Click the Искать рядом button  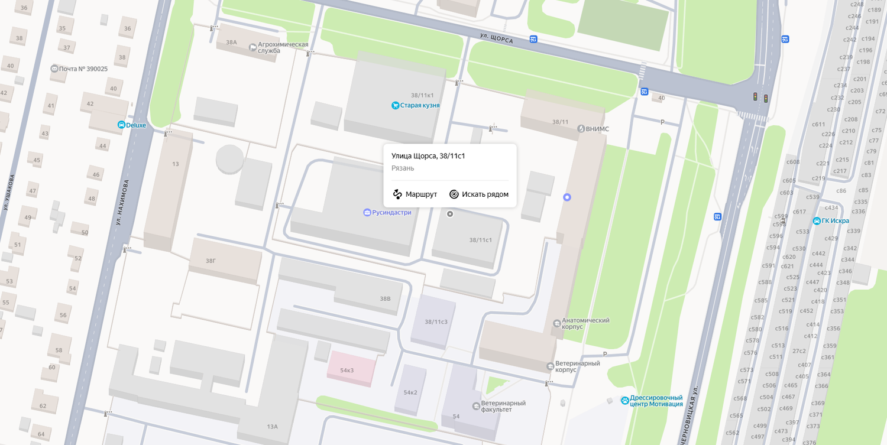pos(478,194)
